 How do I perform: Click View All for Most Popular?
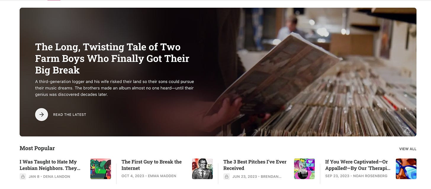(x=408, y=149)
